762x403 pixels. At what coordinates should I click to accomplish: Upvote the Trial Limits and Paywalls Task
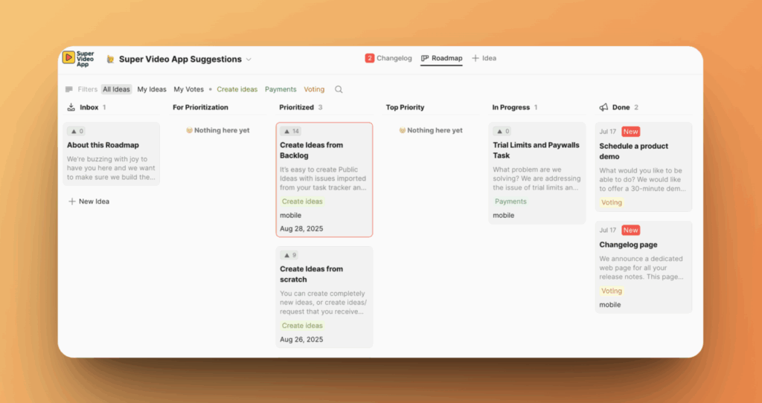pos(503,131)
